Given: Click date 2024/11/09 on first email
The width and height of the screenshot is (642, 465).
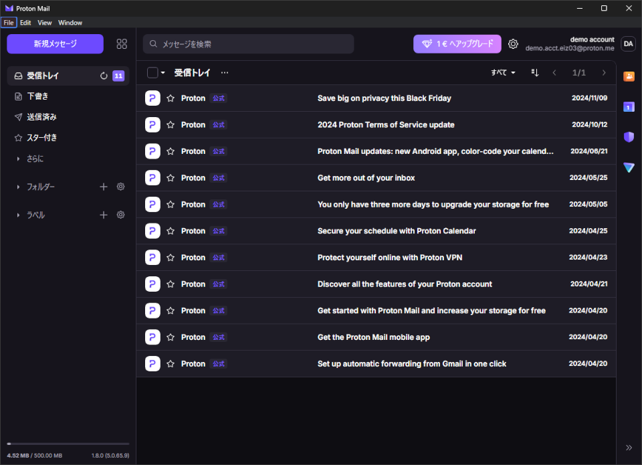Looking at the screenshot, I should [x=589, y=98].
